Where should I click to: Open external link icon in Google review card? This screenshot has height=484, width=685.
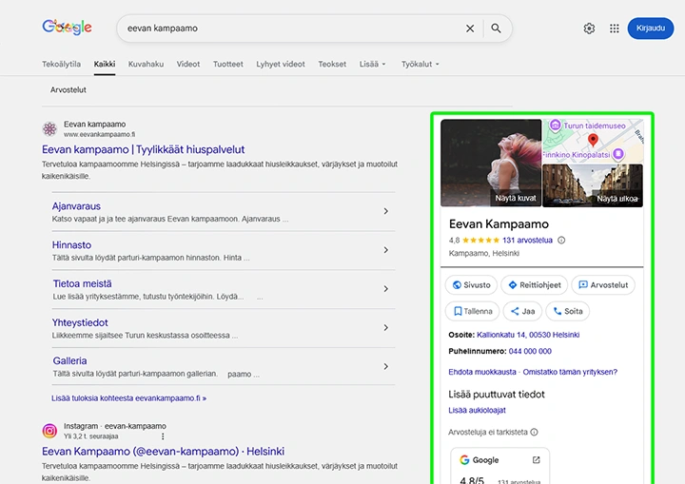tap(536, 460)
